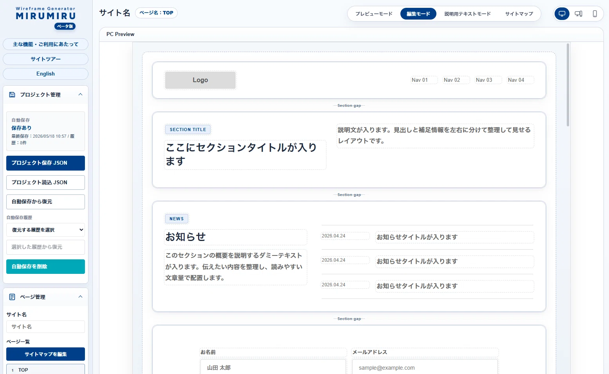
Task: Click the preview vertical scrollbar
Action: click(568, 85)
